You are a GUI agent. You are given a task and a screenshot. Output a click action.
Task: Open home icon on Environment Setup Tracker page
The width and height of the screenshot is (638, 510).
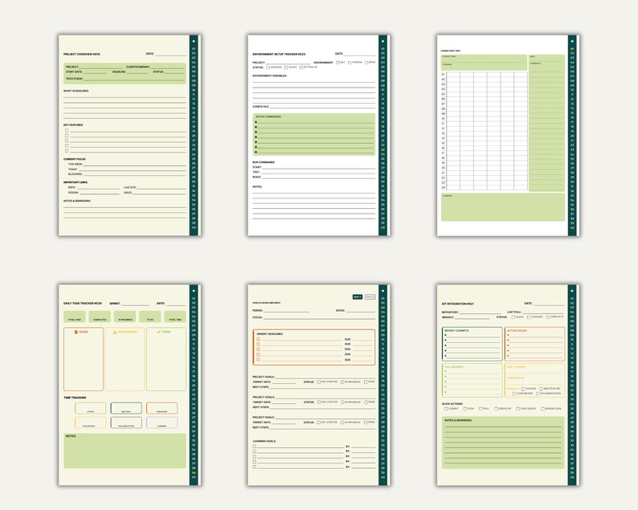[x=383, y=41]
